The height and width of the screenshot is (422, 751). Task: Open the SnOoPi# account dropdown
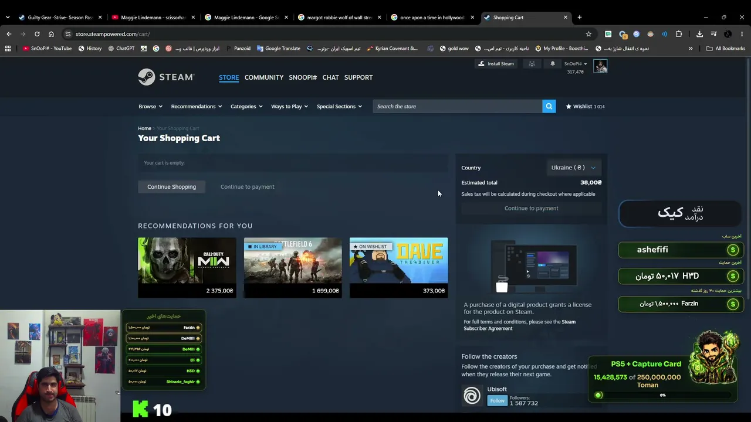[576, 64]
